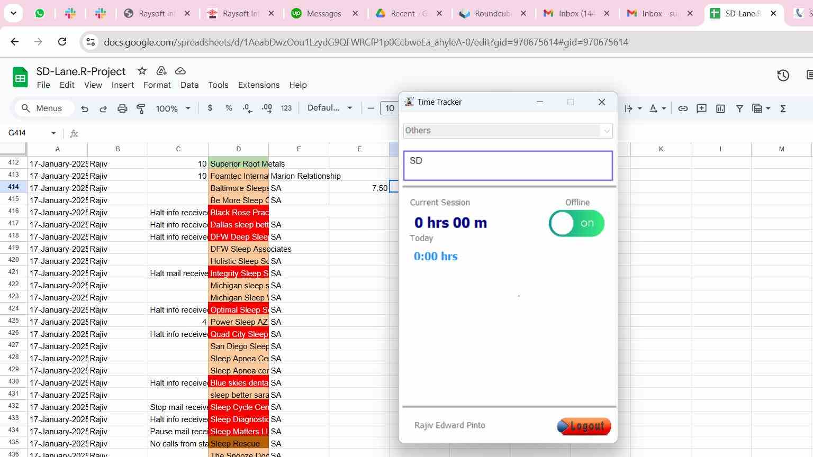Viewport: 813px width, 457px height.
Task: Open the Insert menu
Action: [123, 85]
